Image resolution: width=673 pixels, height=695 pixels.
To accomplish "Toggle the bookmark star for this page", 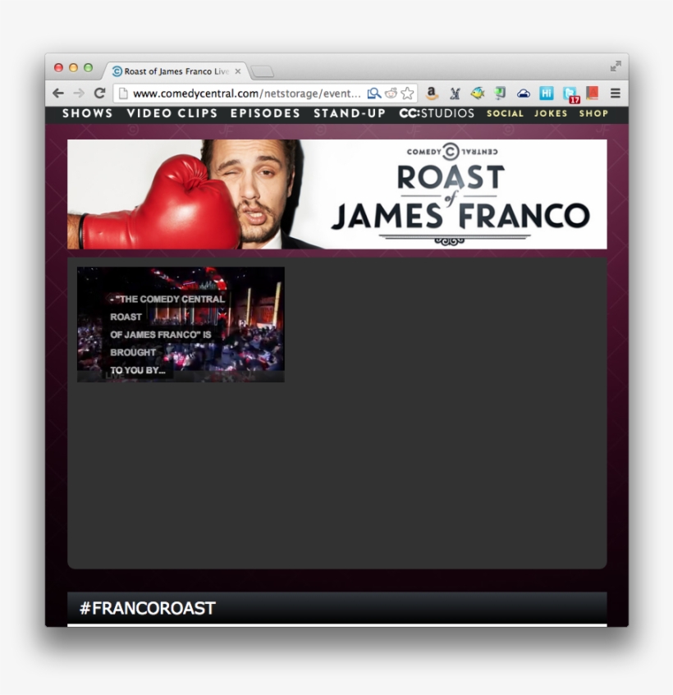I will [406, 93].
